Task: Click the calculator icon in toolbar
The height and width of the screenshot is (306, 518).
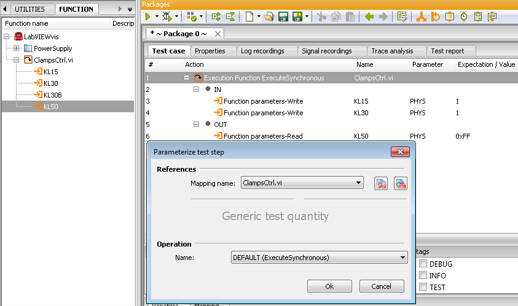Action: (477, 17)
